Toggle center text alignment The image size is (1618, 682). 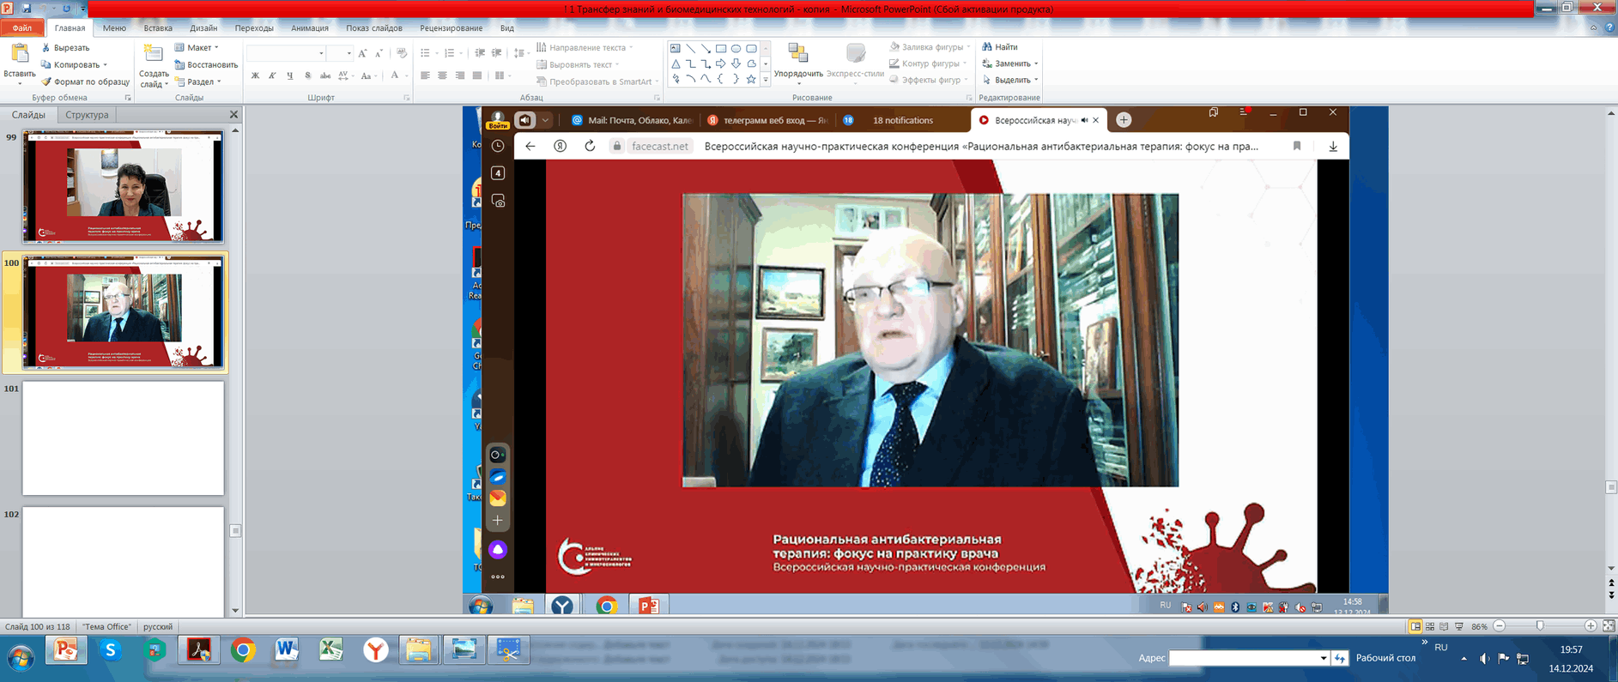pos(442,75)
